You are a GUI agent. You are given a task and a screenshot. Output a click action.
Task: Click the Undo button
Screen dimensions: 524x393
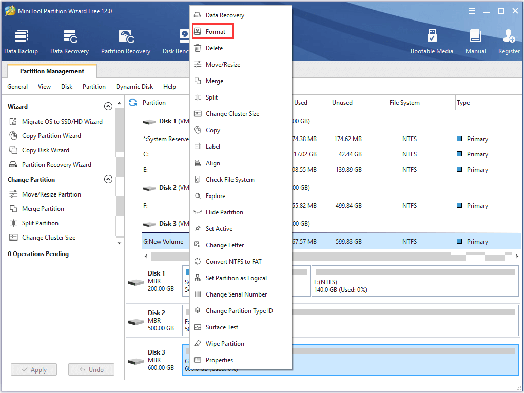[91, 369]
